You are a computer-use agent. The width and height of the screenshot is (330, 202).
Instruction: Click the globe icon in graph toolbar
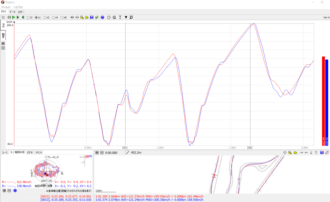tap(102, 17)
